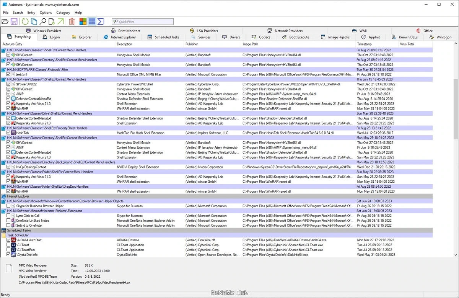The width and height of the screenshot is (459, 298).
Task: Open the Internet Explorer tab
Action: tap(120, 37)
